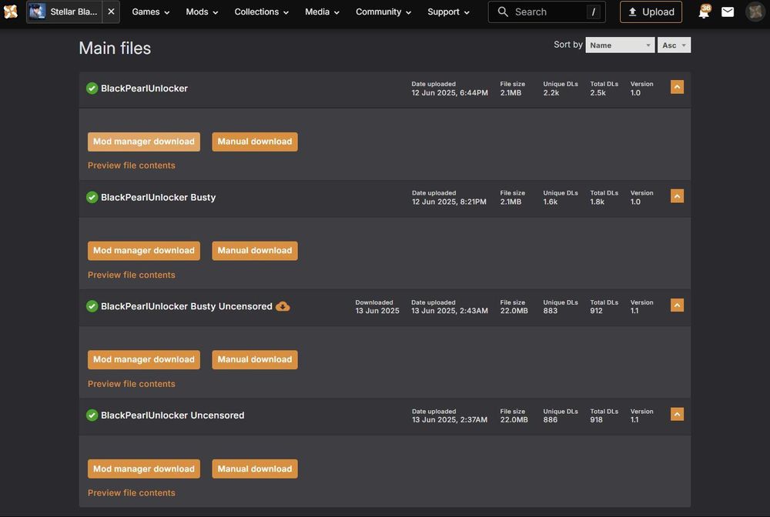Open the user profile avatar

(755, 12)
